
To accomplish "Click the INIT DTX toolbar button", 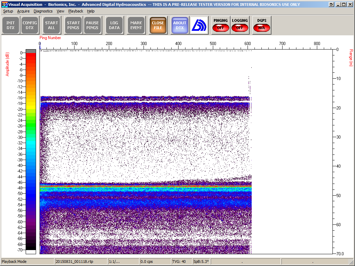I will [10, 25].
